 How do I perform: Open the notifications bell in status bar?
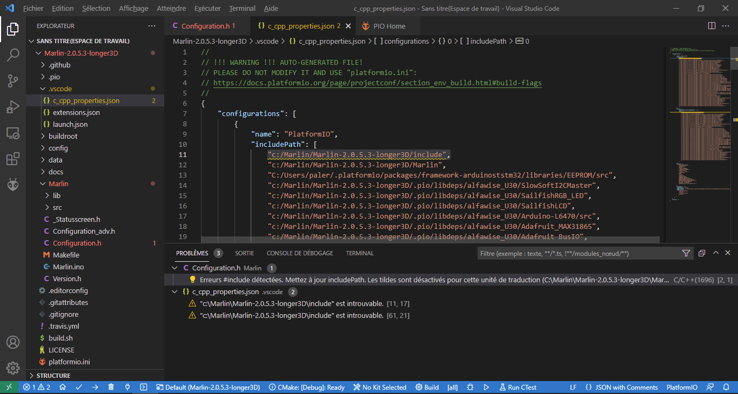727,388
